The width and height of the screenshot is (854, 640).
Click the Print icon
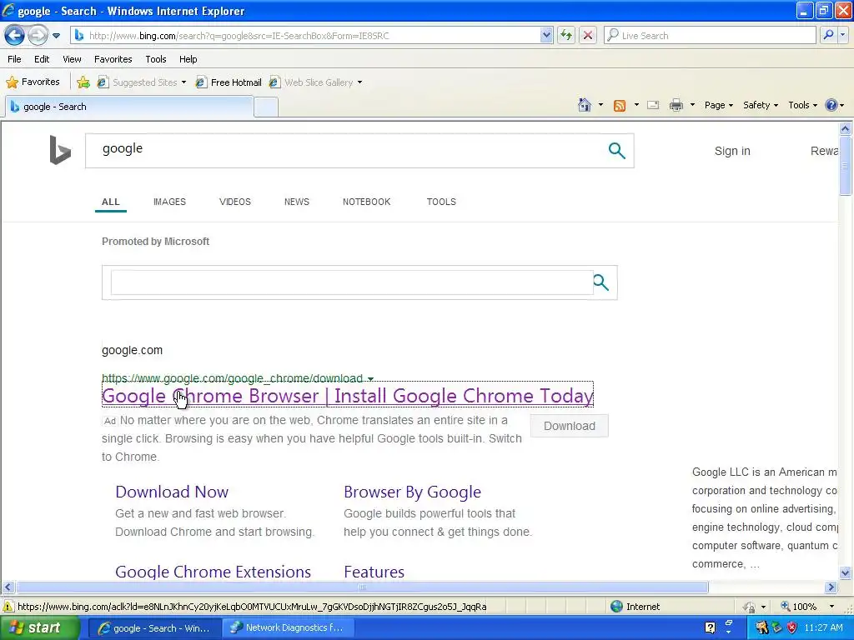click(676, 105)
